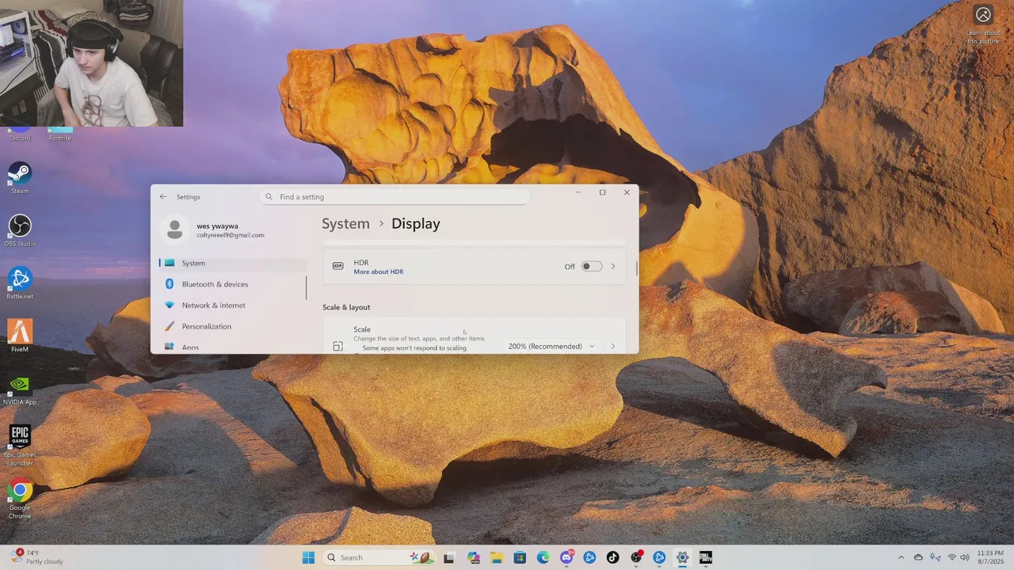
Task: Go back with the Settings back arrow
Action: tap(163, 197)
